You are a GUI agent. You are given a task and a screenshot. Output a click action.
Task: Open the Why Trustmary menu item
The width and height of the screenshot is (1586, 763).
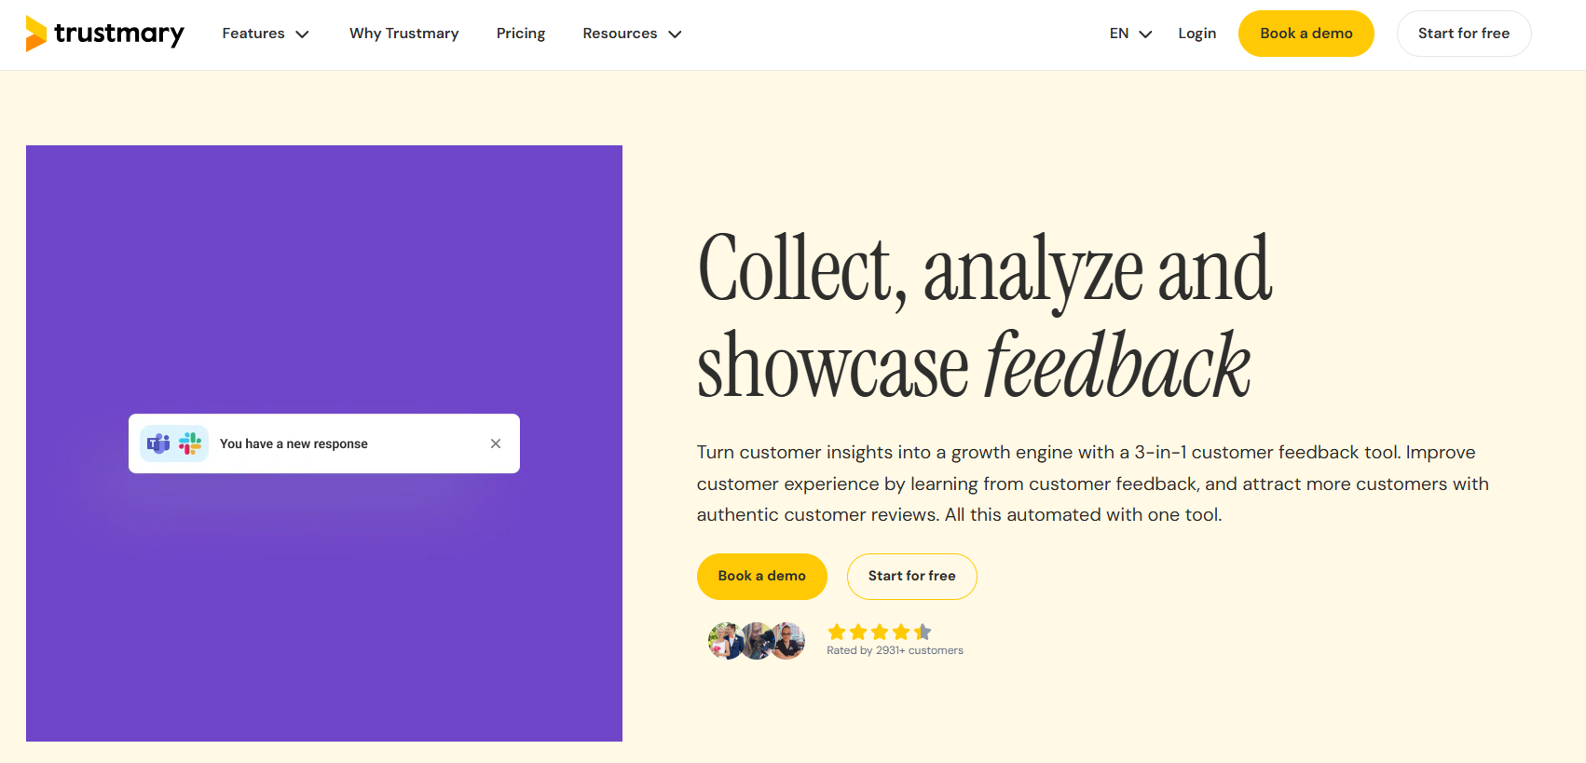[x=403, y=33]
